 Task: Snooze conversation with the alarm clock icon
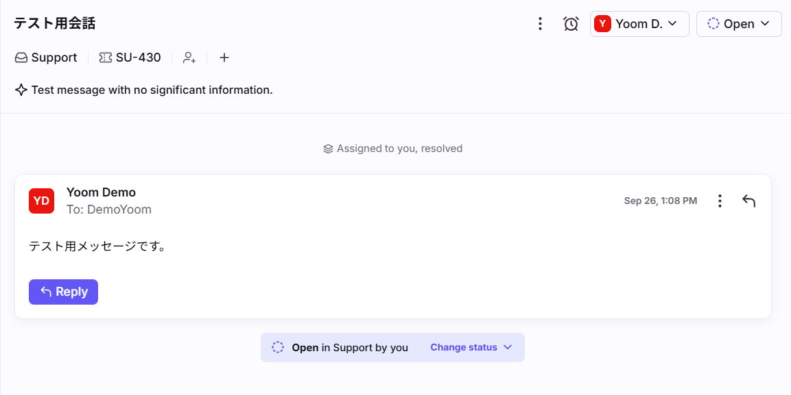point(571,24)
